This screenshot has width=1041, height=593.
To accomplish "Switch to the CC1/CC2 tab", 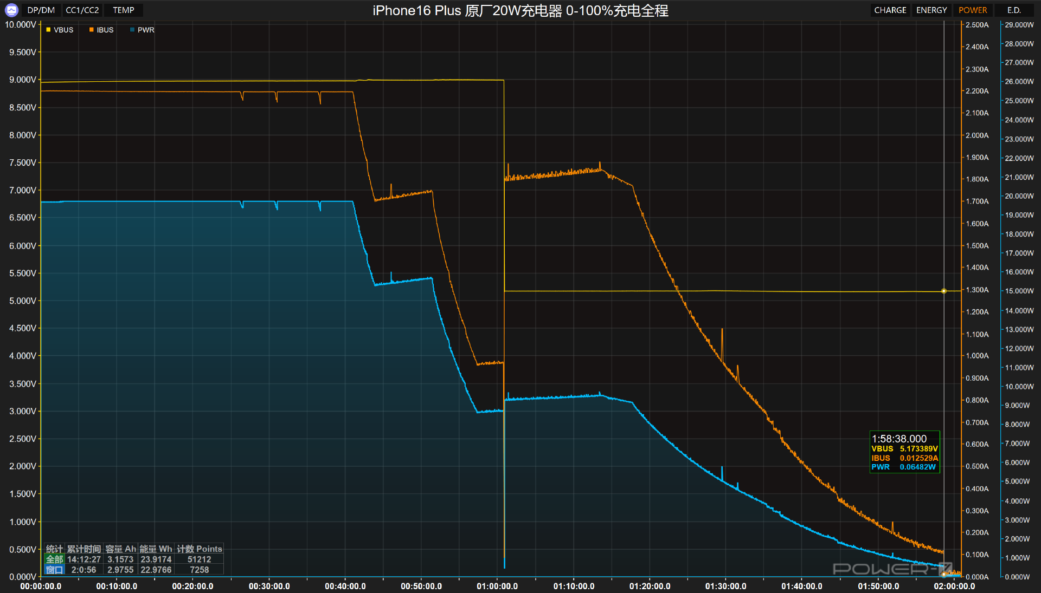I will [x=82, y=10].
